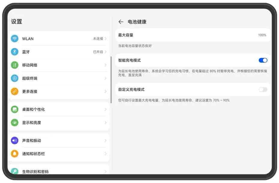
Task: Select the 超级终端 settings entry
Action: [59, 78]
